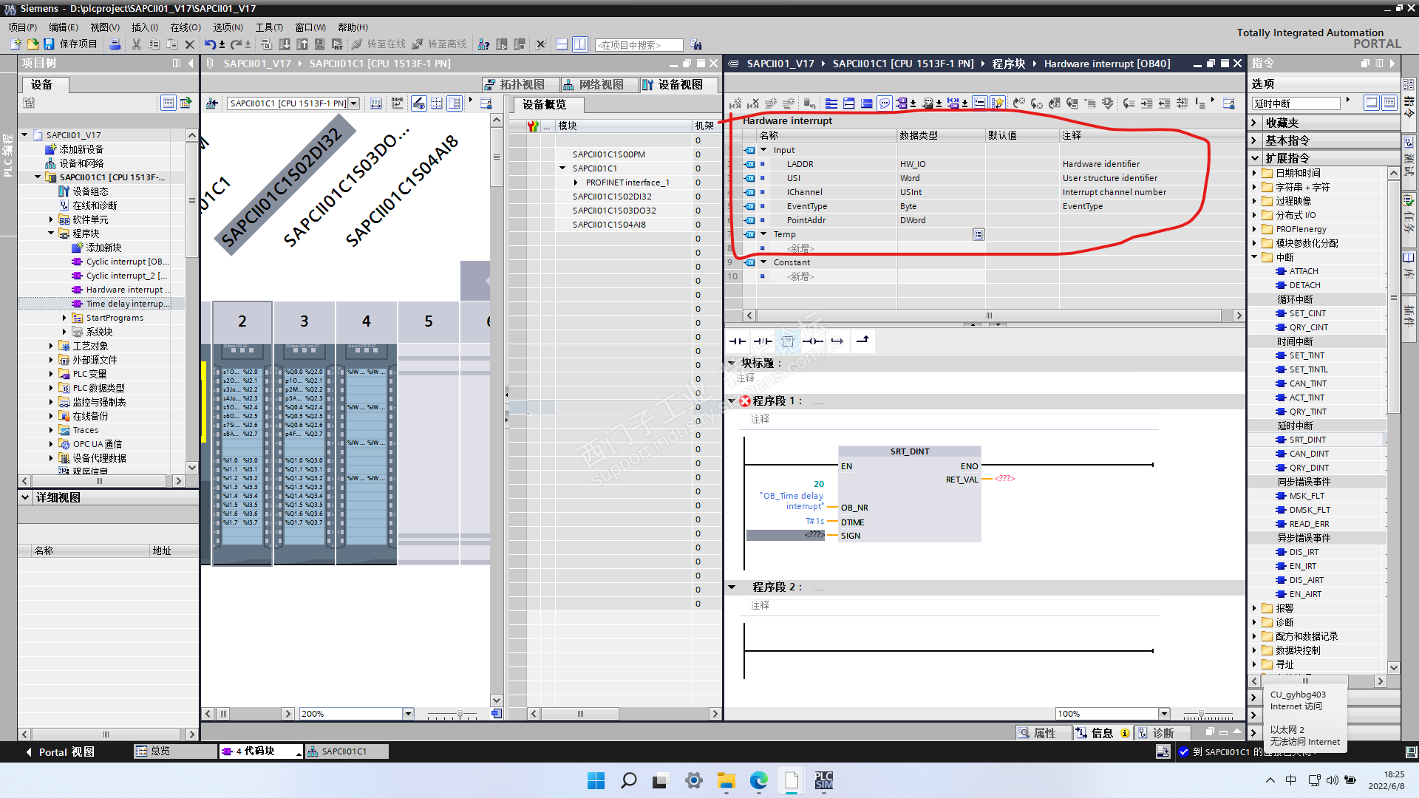The height and width of the screenshot is (798, 1419).
Task: Click the Undo arrow in toolbar
Action: pyautogui.click(x=210, y=44)
